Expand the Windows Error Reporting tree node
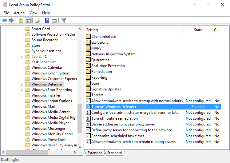Image resolution: width=230 pixels, height=163 pixels. pos(22,90)
